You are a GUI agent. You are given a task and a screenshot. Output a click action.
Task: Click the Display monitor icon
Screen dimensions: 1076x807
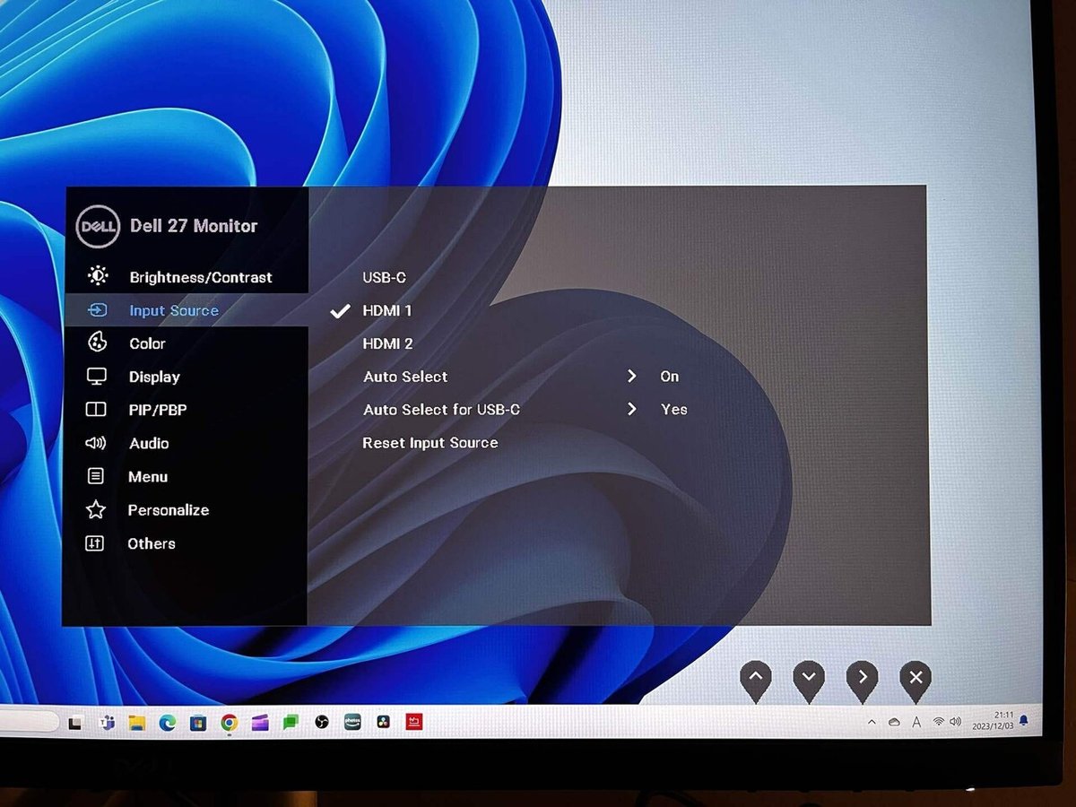point(96,377)
